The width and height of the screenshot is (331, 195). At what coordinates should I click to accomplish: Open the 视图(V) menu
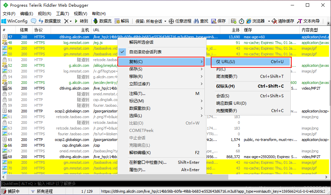pos(81,13)
